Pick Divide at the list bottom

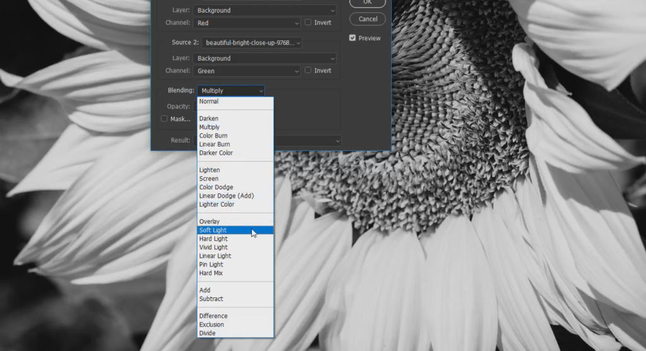coord(208,333)
